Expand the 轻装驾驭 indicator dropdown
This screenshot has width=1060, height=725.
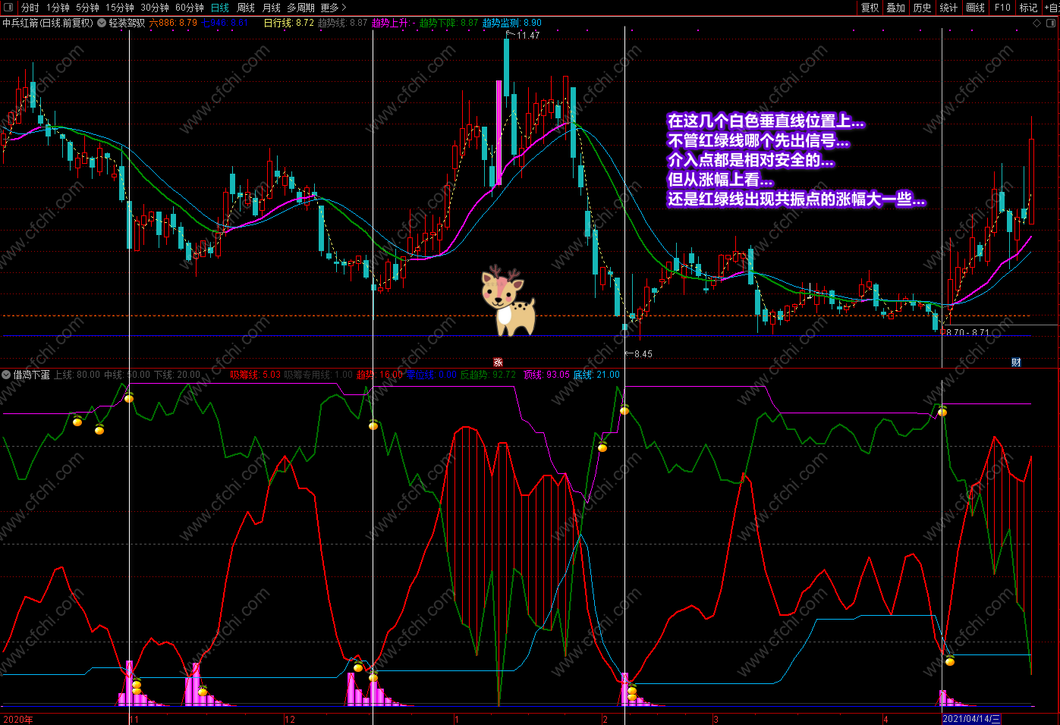pos(102,23)
